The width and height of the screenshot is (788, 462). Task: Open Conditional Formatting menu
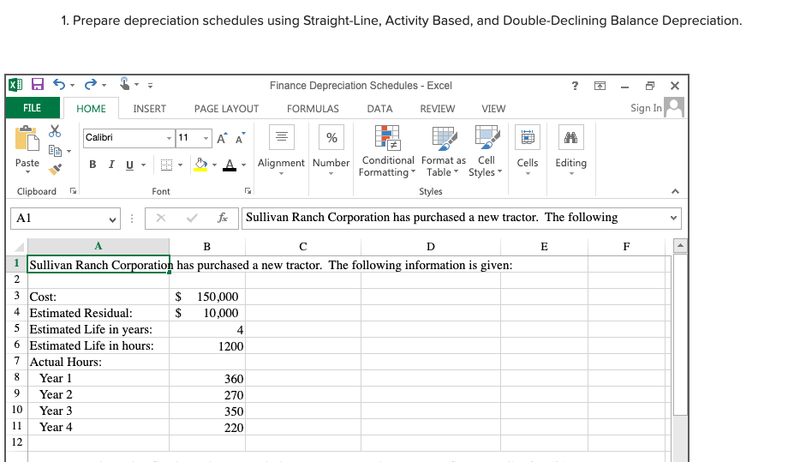(387, 150)
